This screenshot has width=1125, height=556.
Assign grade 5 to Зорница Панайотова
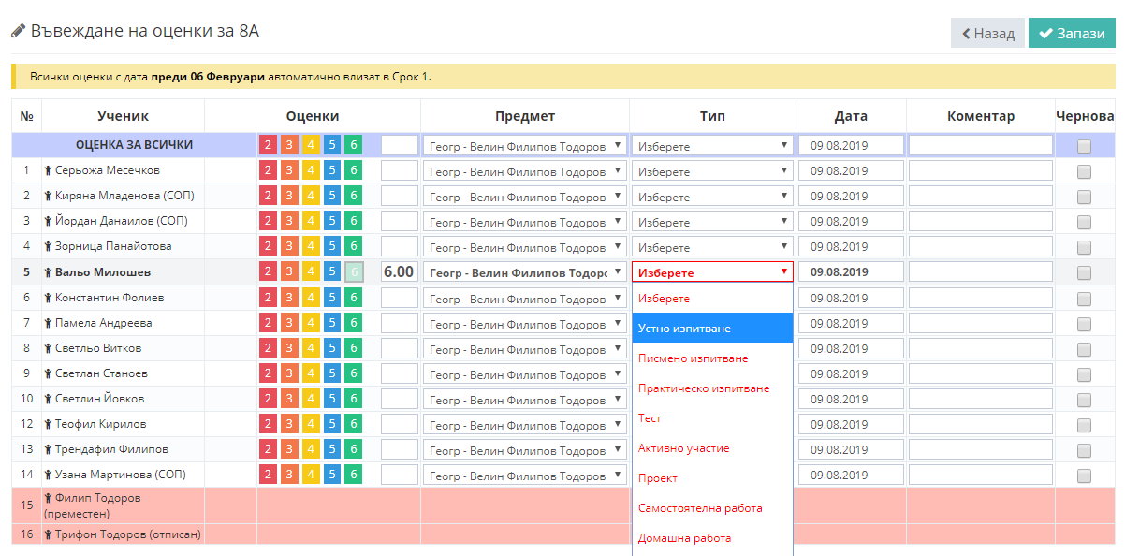(332, 246)
